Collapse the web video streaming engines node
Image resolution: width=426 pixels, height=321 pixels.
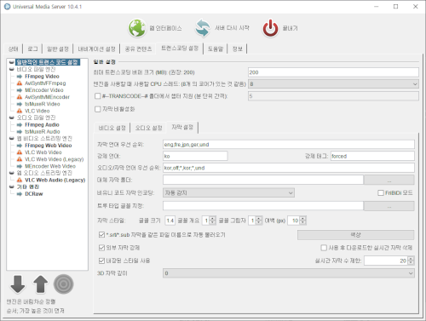(12, 139)
